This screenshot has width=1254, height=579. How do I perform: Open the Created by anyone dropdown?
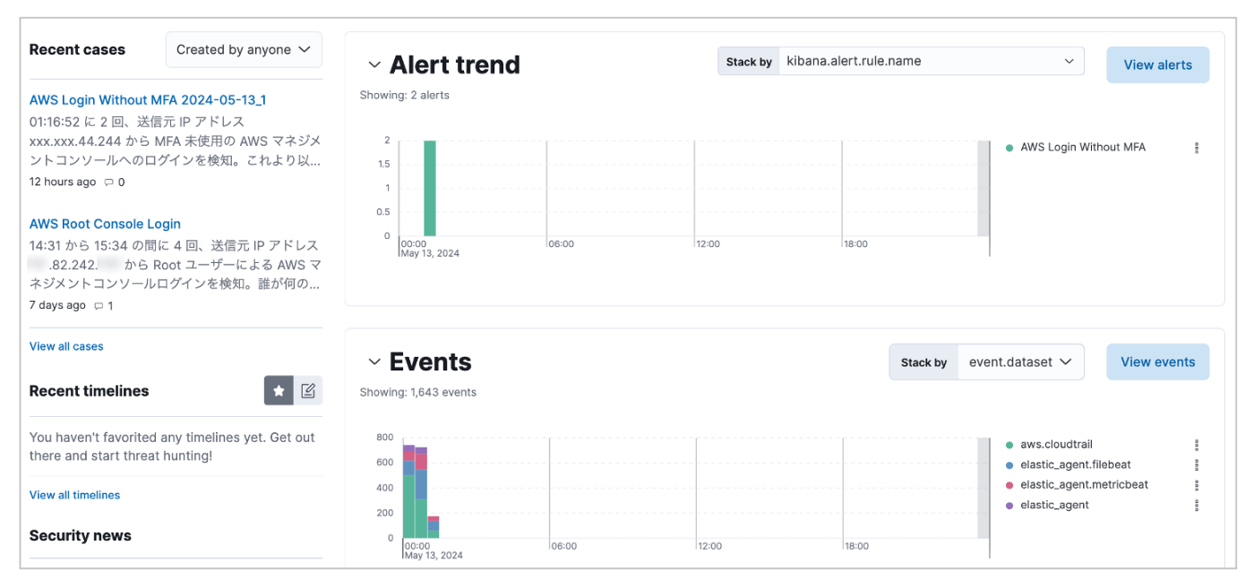(x=244, y=50)
